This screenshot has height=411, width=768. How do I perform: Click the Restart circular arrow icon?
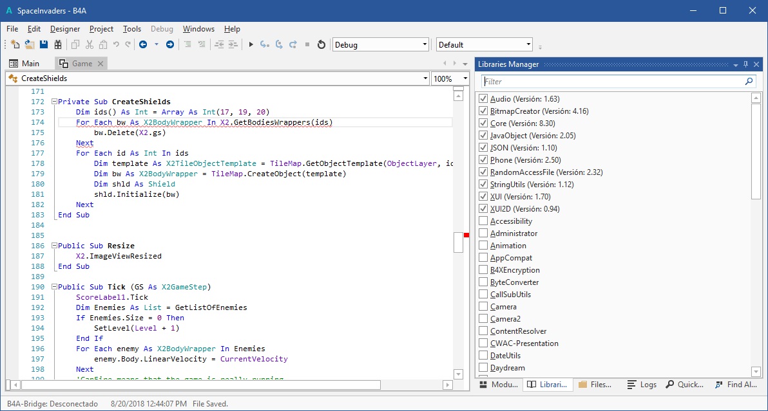pyautogui.click(x=321, y=44)
